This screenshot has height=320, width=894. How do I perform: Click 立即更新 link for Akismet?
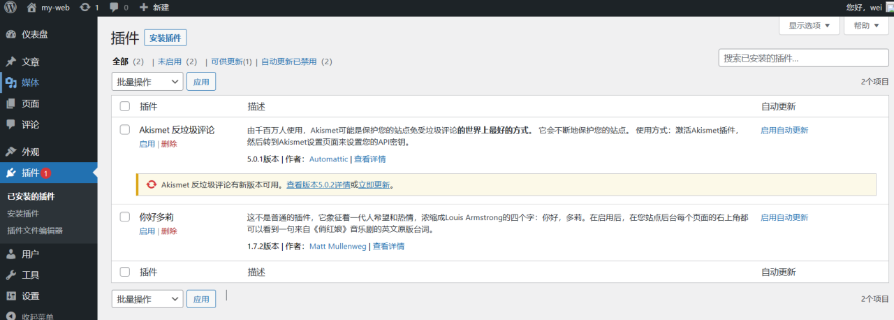[x=374, y=185]
